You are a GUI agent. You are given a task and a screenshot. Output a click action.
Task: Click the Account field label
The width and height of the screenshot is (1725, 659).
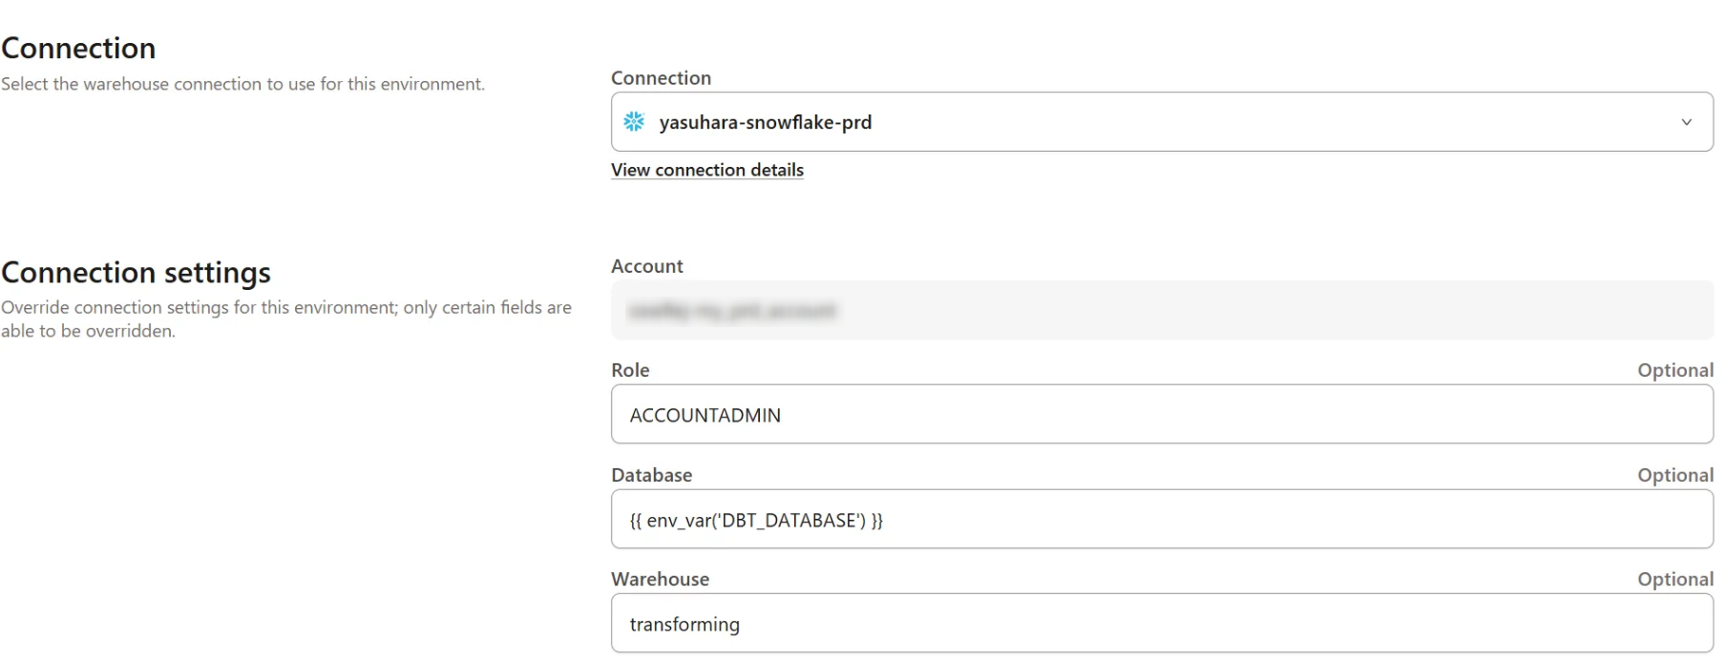click(x=647, y=266)
